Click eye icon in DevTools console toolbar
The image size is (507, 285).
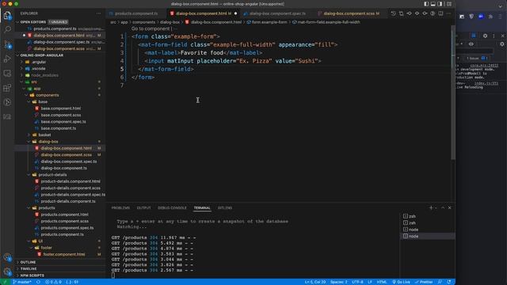coord(471,44)
